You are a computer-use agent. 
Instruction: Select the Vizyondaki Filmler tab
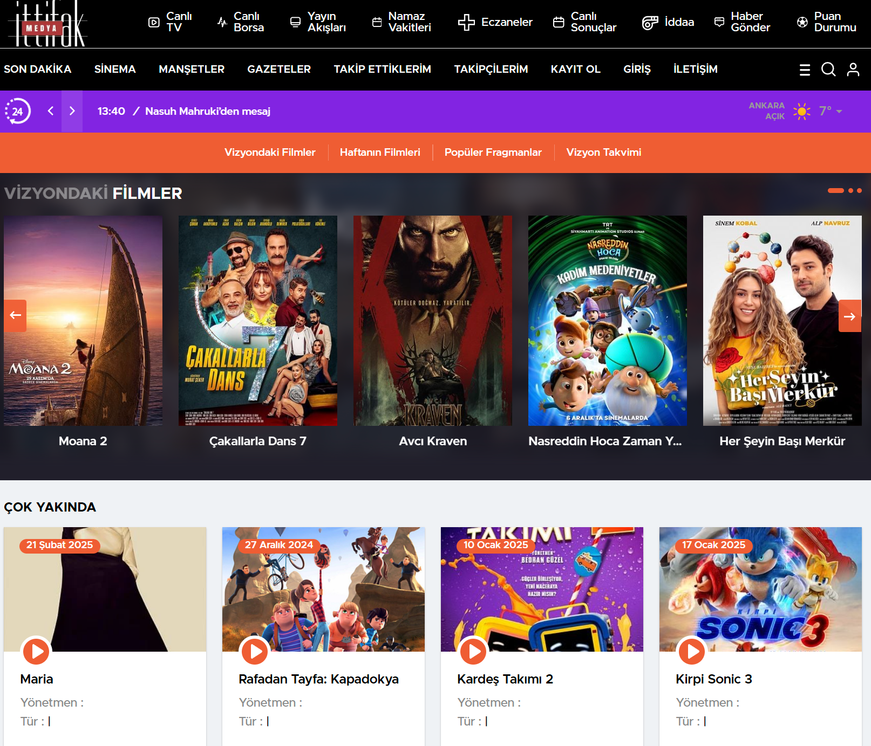270,153
